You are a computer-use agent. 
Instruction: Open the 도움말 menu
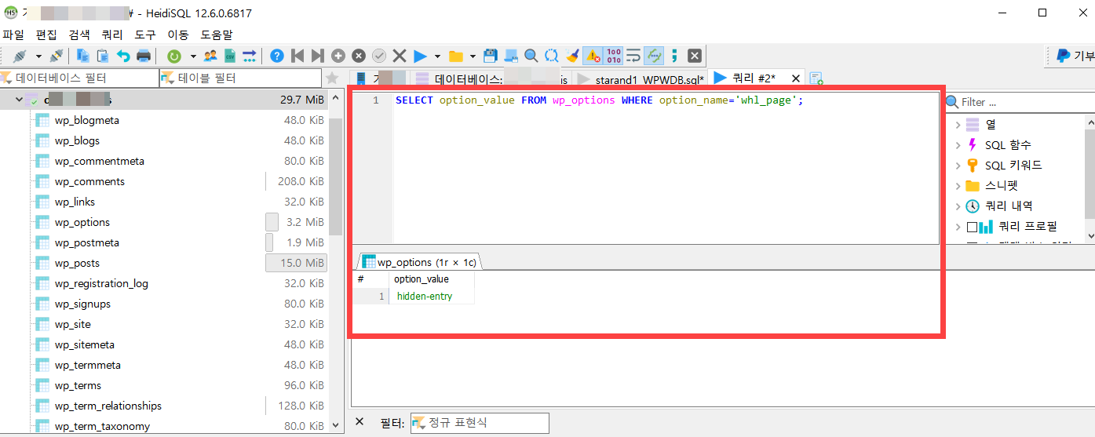217,35
